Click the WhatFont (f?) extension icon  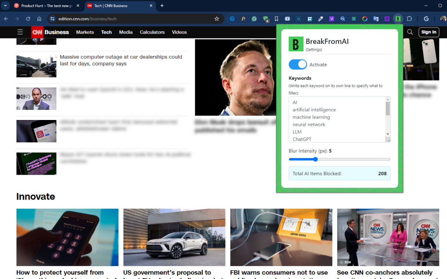point(243,19)
